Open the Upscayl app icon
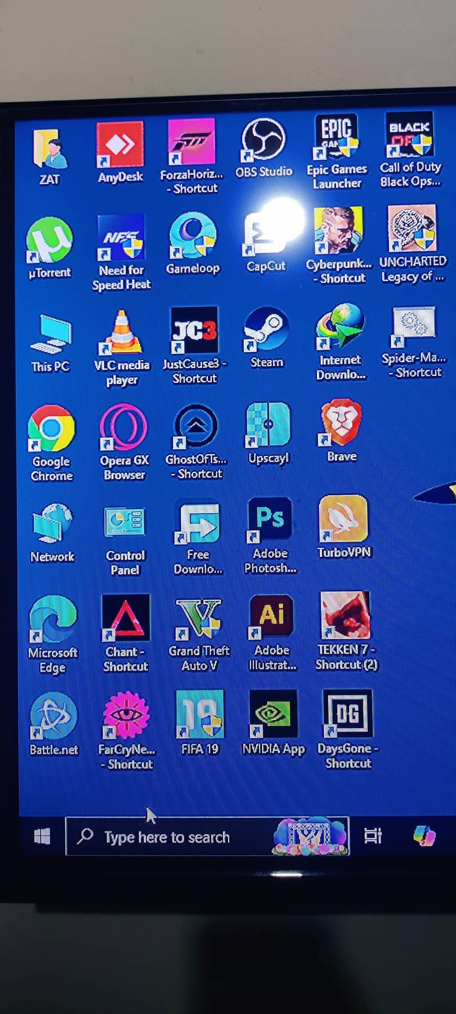This screenshot has width=456, height=1014. pyautogui.click(x=268, y=425)
